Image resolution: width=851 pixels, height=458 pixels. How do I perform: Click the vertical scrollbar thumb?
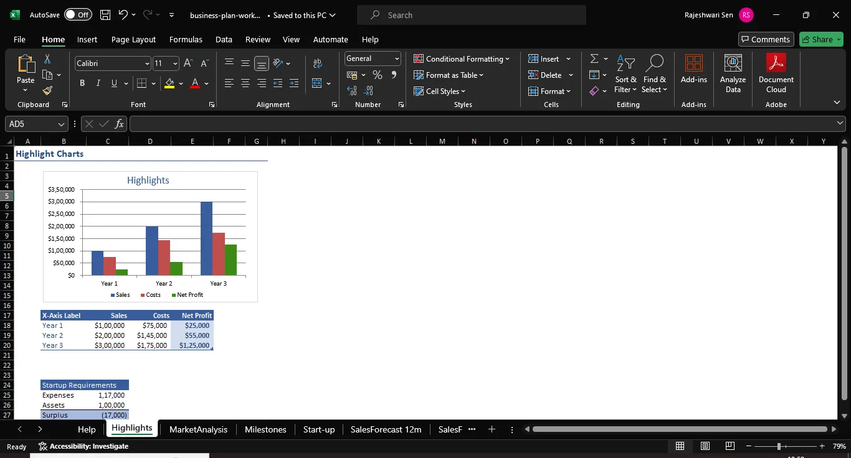[x=844, y=273]
